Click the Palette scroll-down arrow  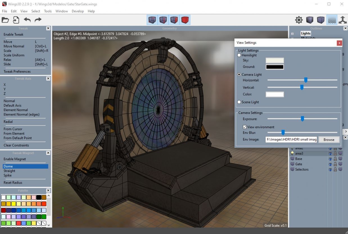[x=48, y=225]
